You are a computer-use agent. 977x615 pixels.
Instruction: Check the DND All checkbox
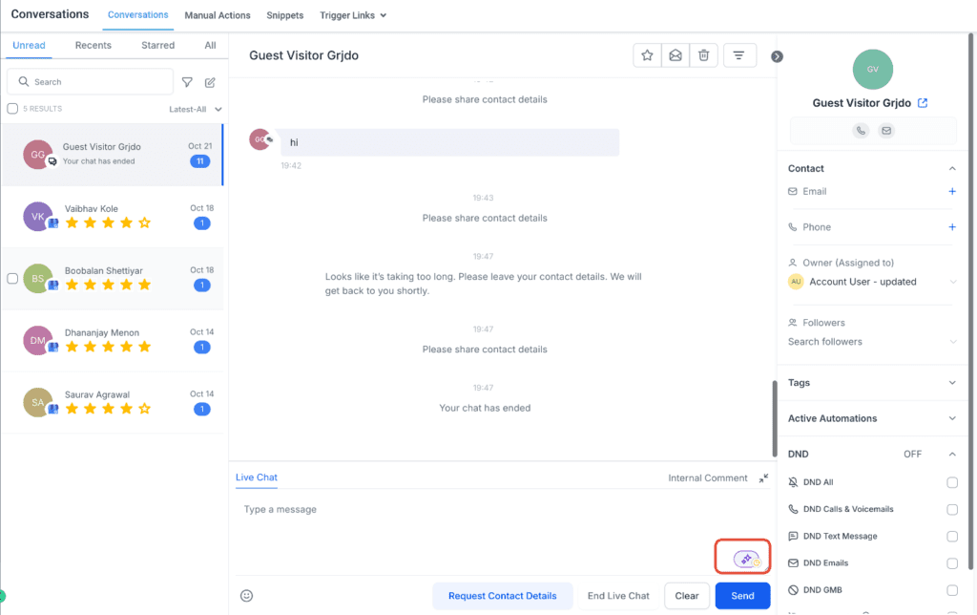coord(951,482)
